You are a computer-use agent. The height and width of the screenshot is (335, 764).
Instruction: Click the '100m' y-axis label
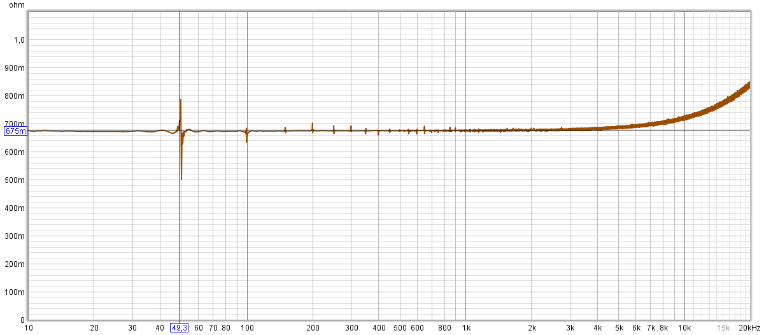point(16,292)
